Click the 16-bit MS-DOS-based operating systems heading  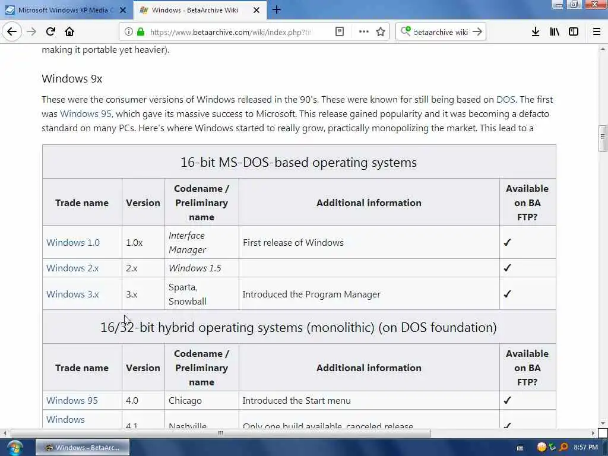(299, 162)
